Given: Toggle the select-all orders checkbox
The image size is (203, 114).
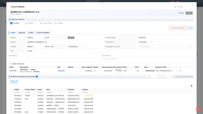Looking at the screenshot, I should pyautogui.click(x=11, y=90).
